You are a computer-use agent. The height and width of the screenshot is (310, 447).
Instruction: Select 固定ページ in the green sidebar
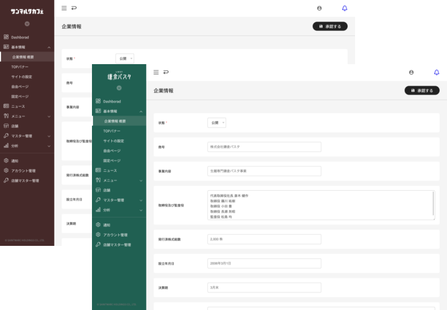point(112,161)
